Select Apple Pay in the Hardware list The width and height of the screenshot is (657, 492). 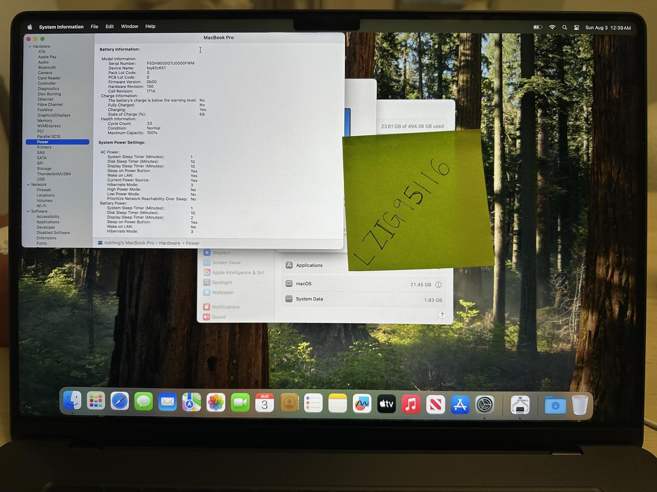point(47,57)
